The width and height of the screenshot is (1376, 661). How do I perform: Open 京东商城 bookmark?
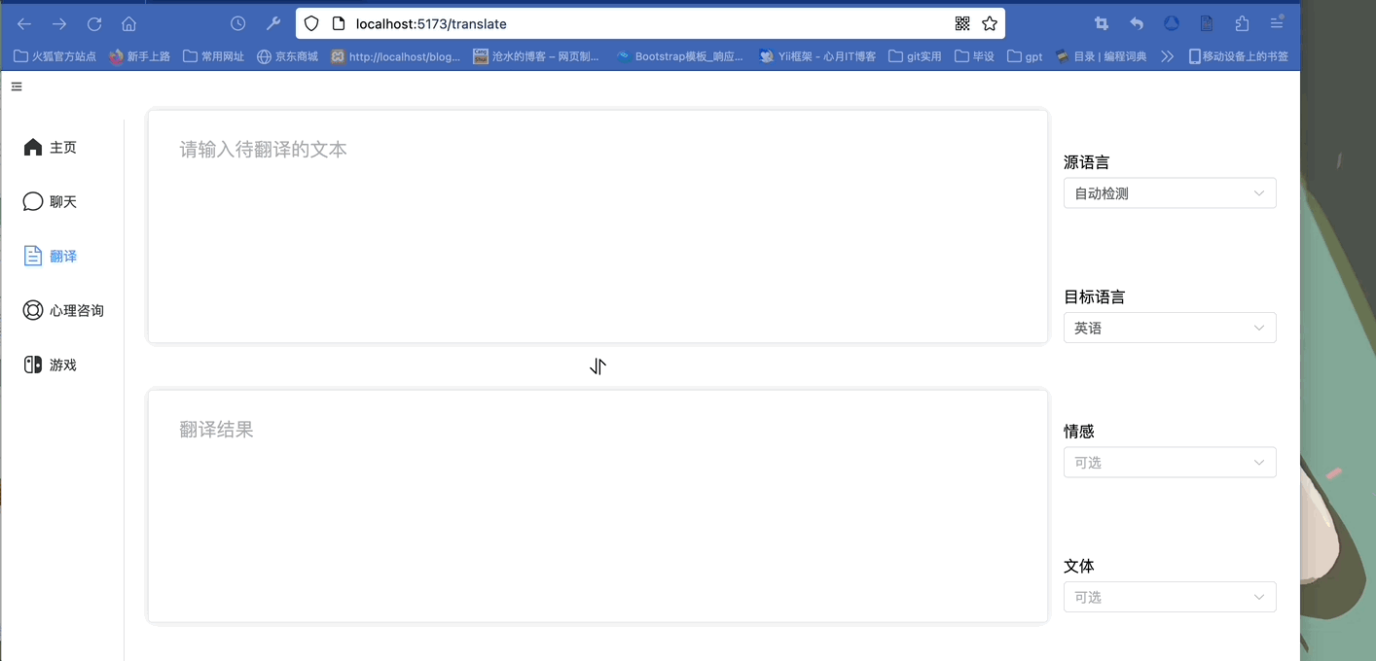[x=288, y=56]
